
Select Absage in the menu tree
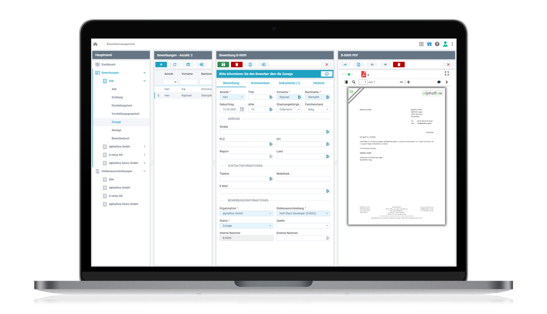[x=116, y=130]
